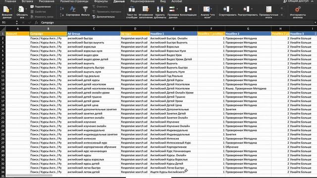This screenshot has width=317, height=178.
Task: Open the External Data dropdown arrow
Action: [11, 9]
